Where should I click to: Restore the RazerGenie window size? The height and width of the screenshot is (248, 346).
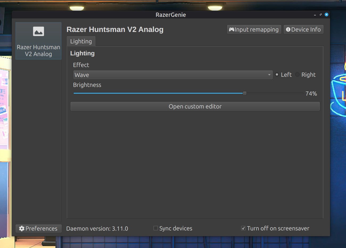click(x=320, y=15)
